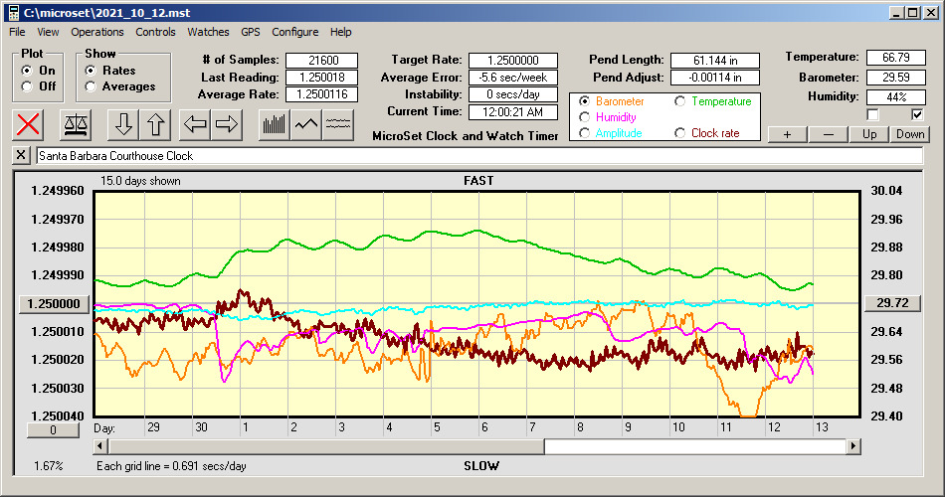Select the wavy lines graph icon
This screenshot has width=945, height=497.
click(339, 124)
